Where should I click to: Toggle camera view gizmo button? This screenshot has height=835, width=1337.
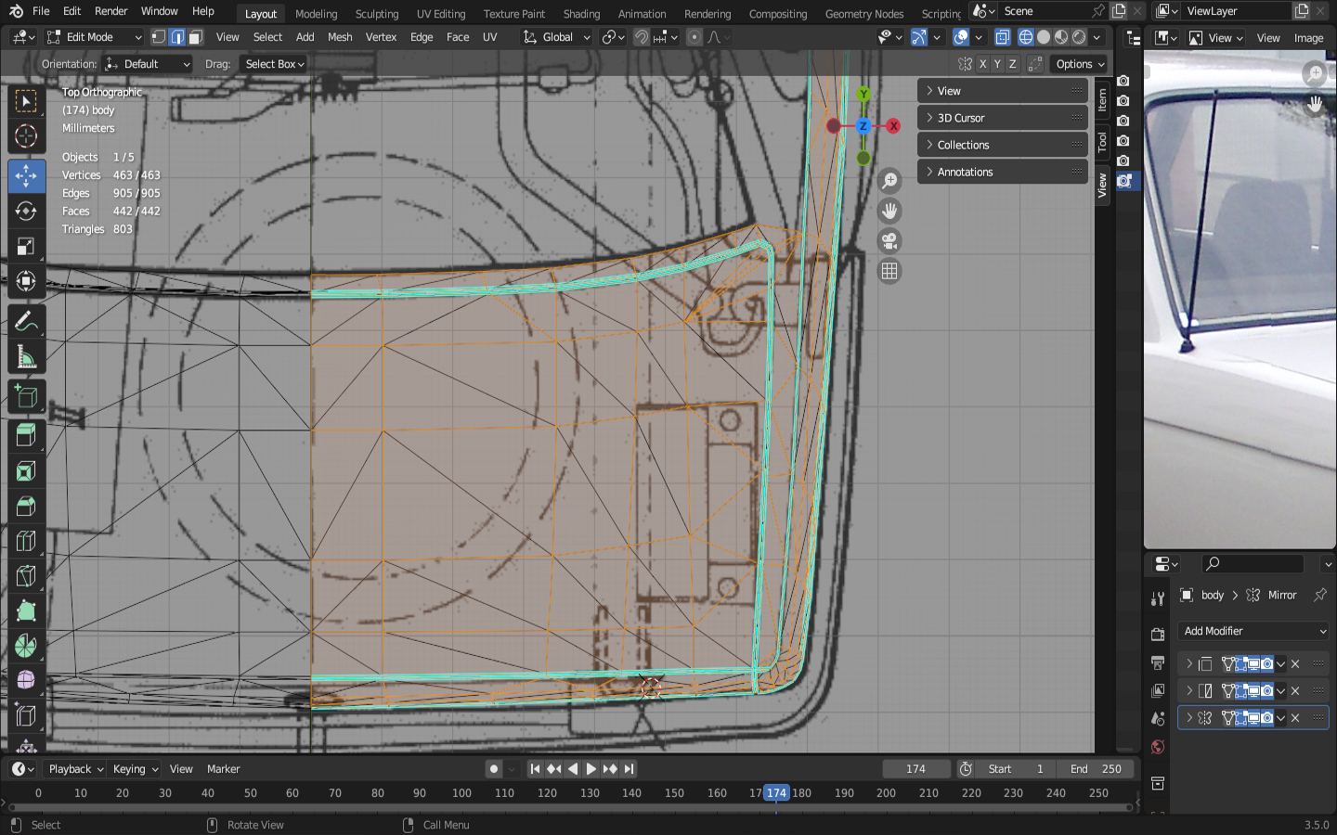point(889,241)
